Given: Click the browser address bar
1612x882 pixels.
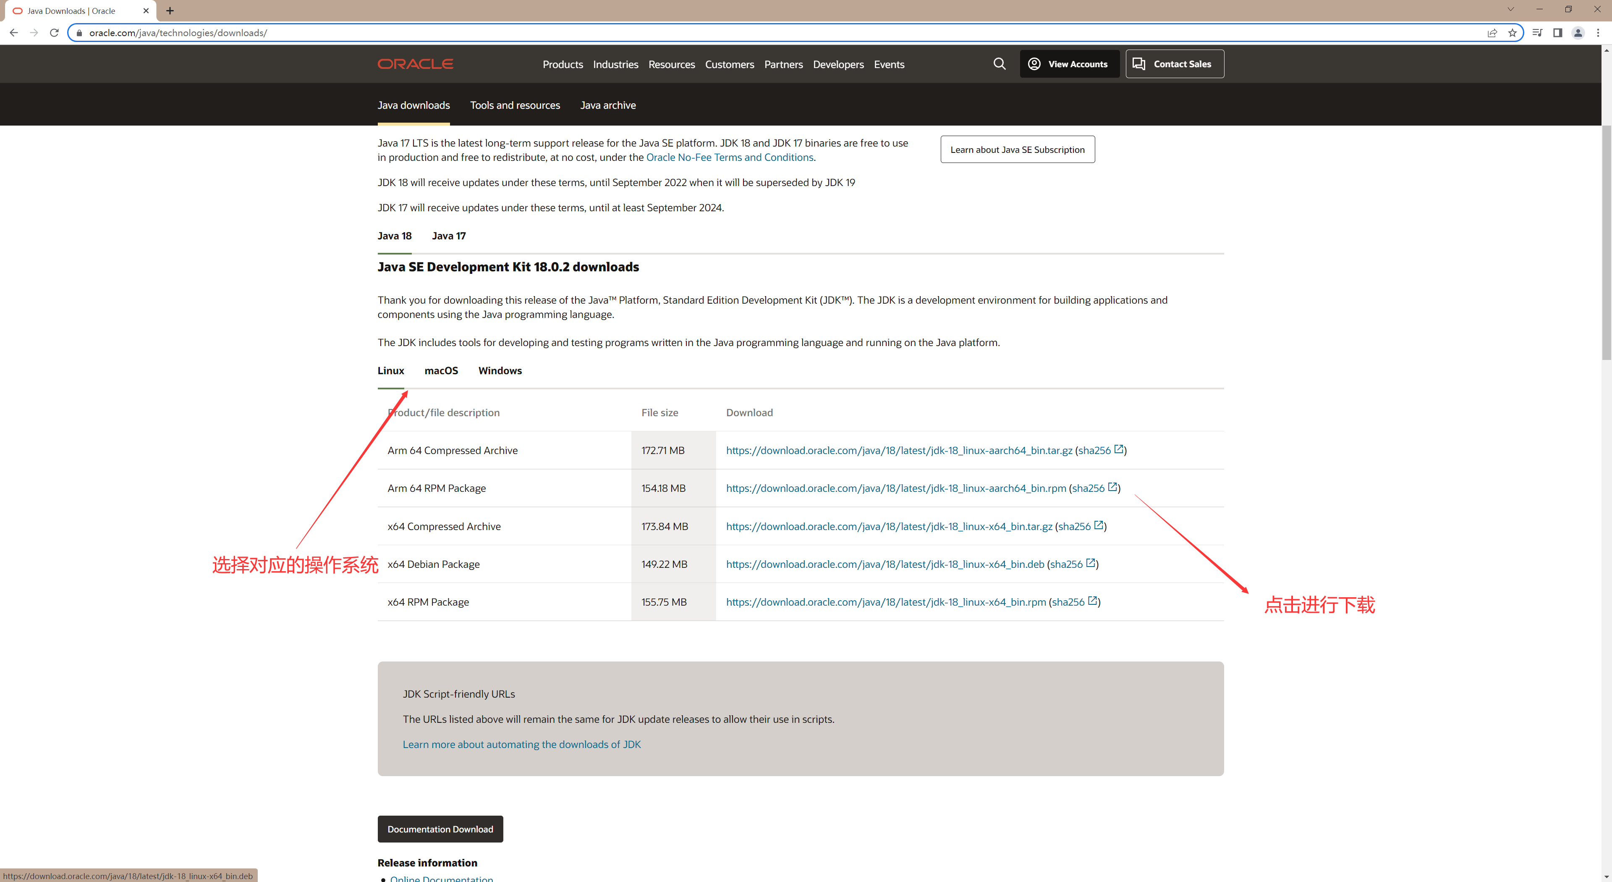Looking at the screenshot, I should click(751, 33).
